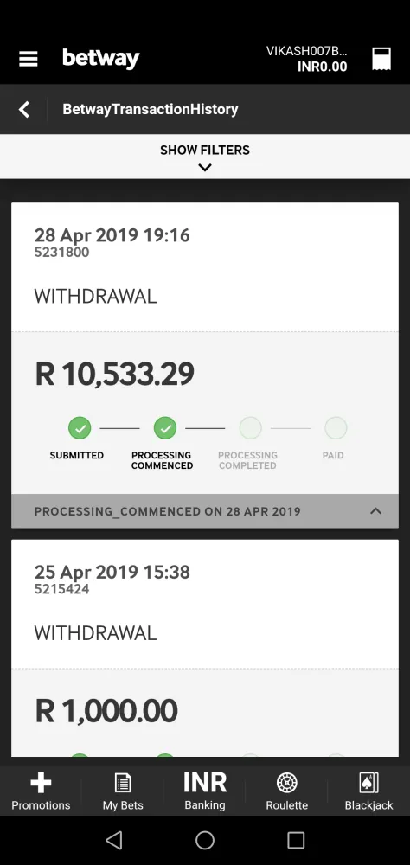Tap Android home navigation button
410x865 pixels.
(x=205, y=840)
